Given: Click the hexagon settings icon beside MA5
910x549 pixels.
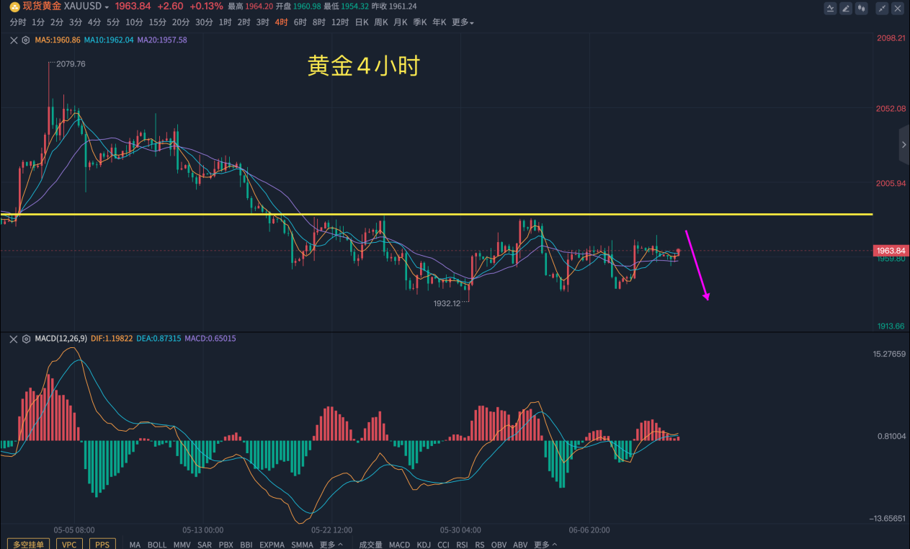Looking at the screenshot, I should [x=26, y=40].
